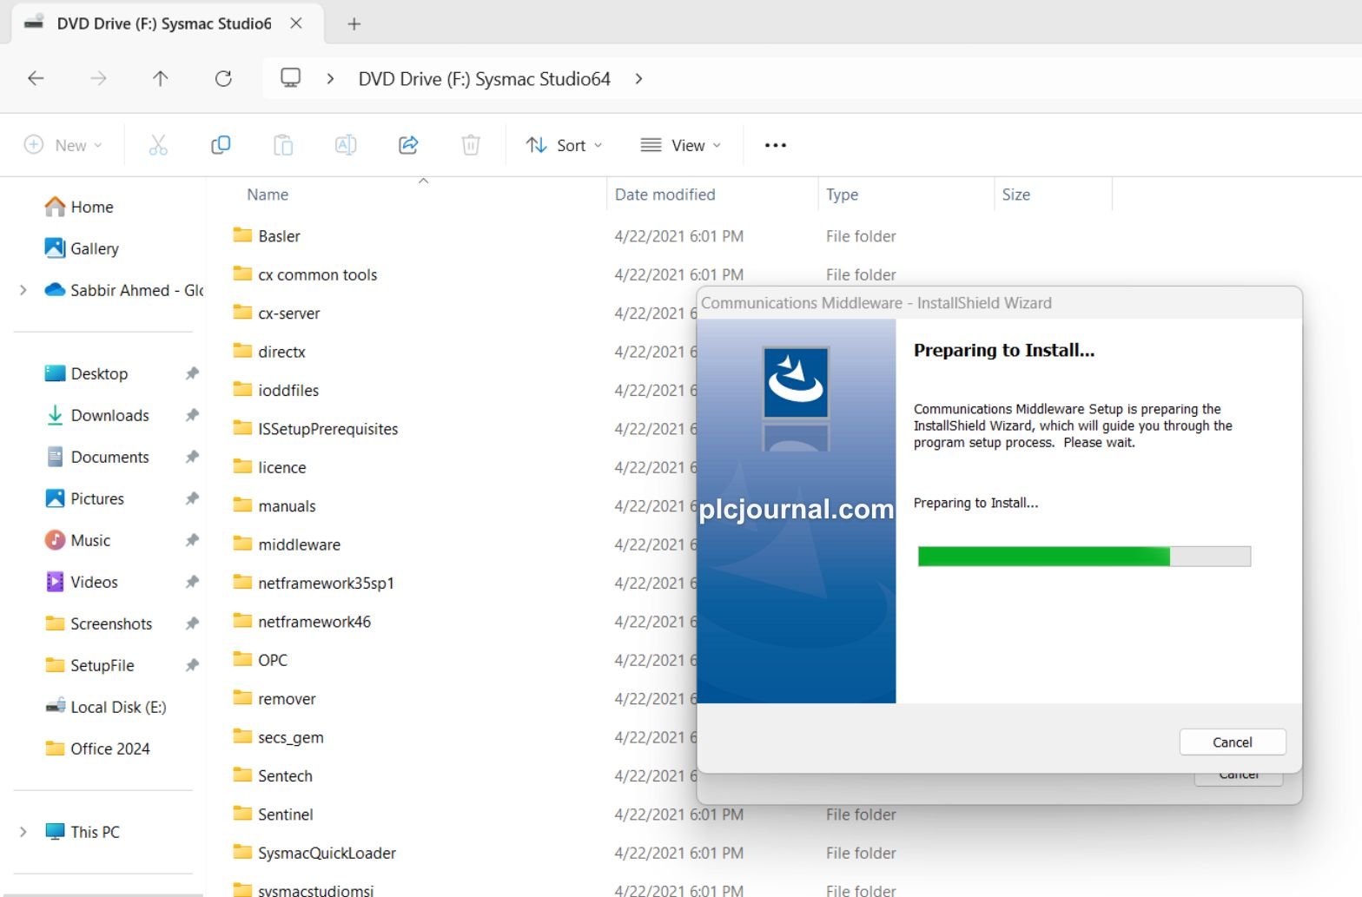Click the Rename icon in toolbar
The width and height of the screenshot is (1362, 897).
(346, 145)
